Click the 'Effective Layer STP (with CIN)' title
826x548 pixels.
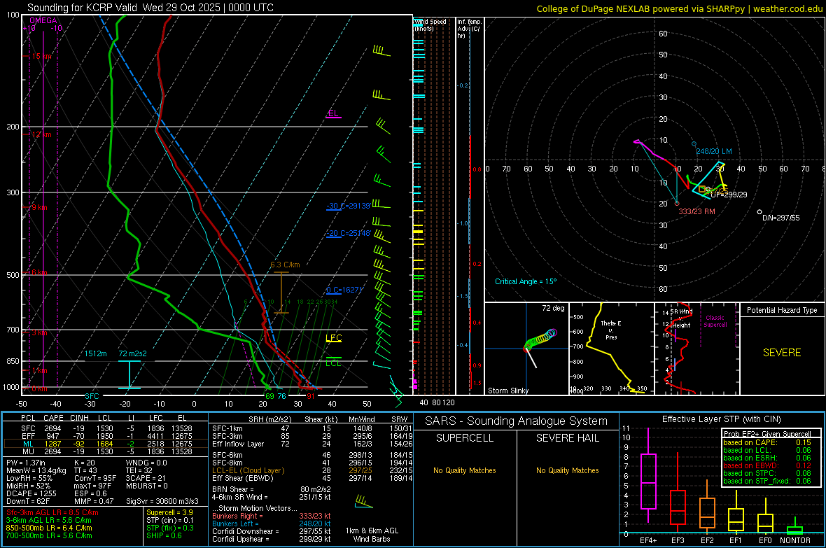[721, 419]
